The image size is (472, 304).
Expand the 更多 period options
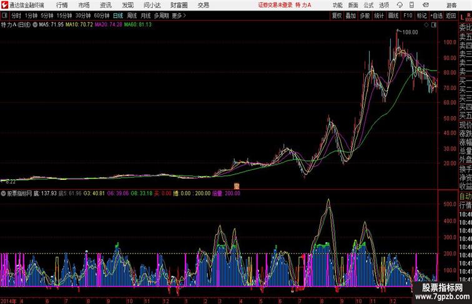[179, 16]
